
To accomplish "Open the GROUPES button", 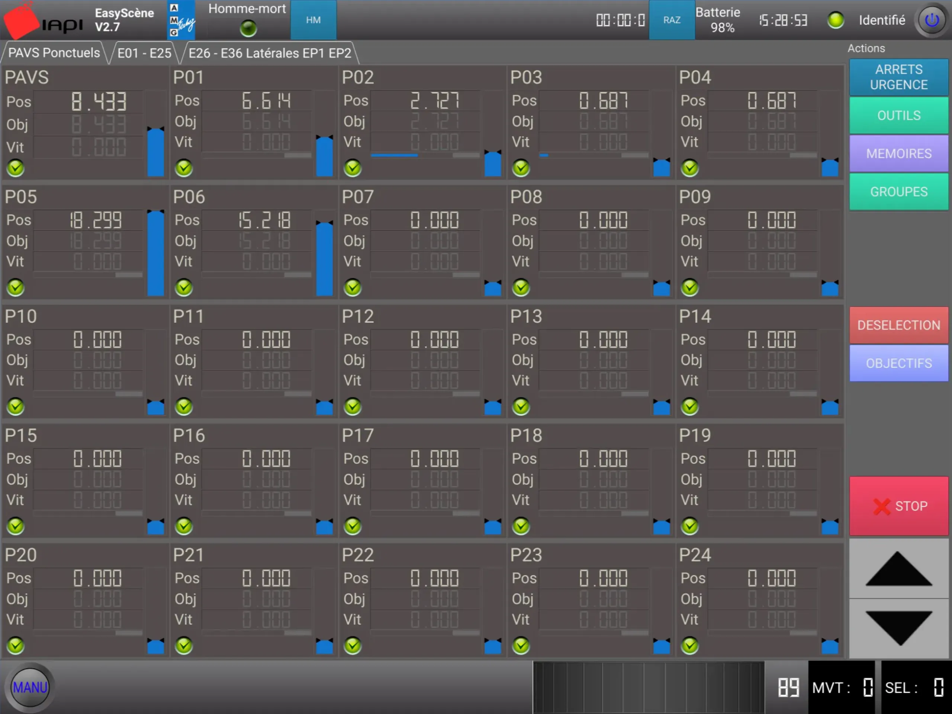I will [898, 192].
